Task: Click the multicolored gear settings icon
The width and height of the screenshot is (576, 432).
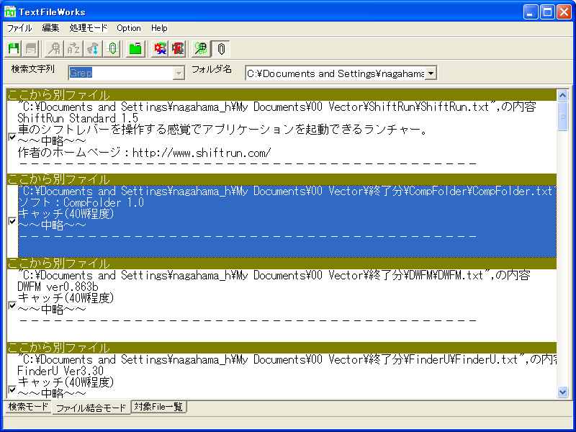Action: click(x=160, y=49)
